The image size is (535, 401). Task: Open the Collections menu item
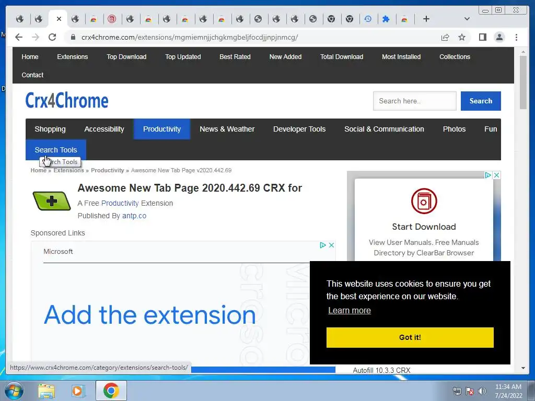pyautogui.click(x=455, y=56)
